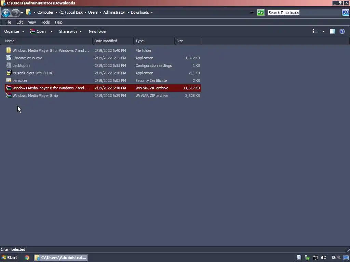350x262 pixels.
Task: Sort by the Size column header
Action: click(188, 41)
